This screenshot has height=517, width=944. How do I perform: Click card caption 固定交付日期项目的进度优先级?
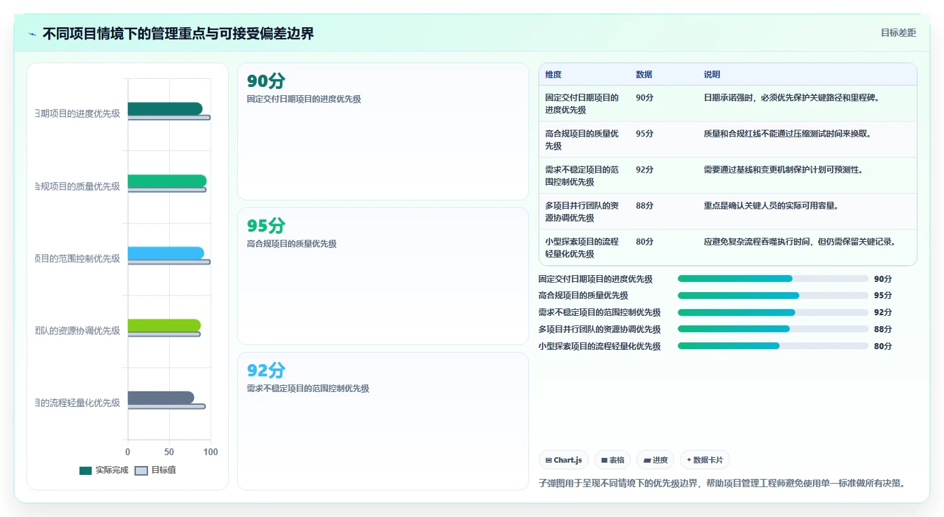(304, 99)
